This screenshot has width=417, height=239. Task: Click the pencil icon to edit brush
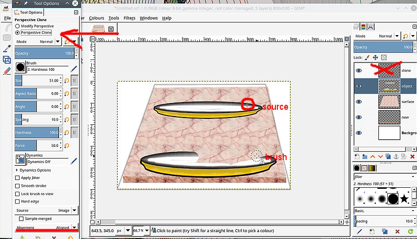[x=74, y=69]
